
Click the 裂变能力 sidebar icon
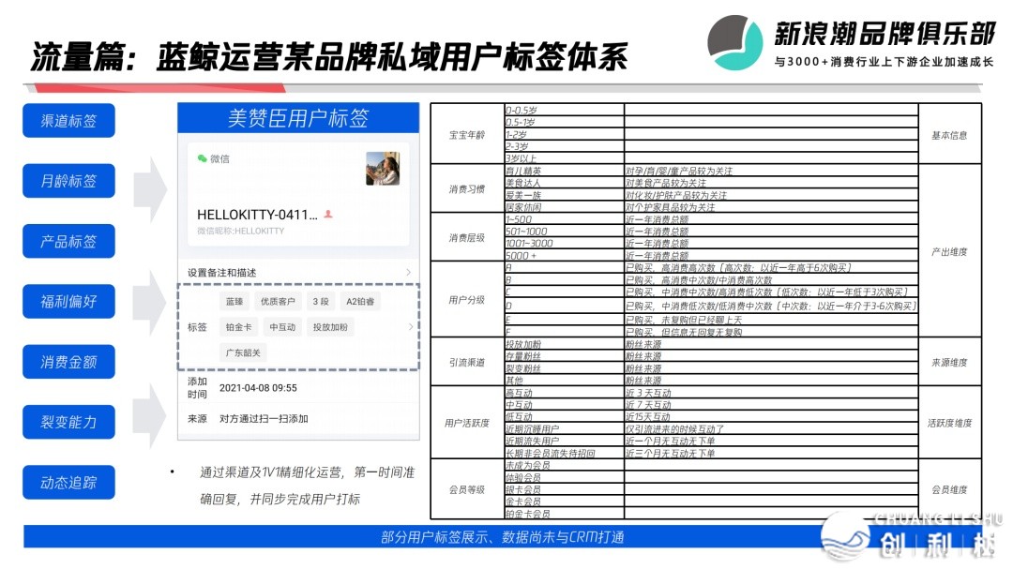[68, 421]
